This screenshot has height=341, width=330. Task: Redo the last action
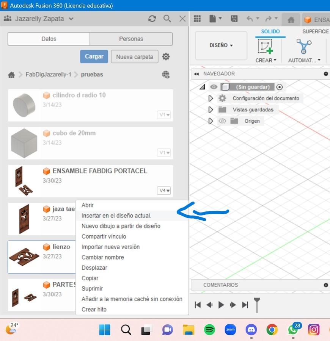(x=269, y=19)
